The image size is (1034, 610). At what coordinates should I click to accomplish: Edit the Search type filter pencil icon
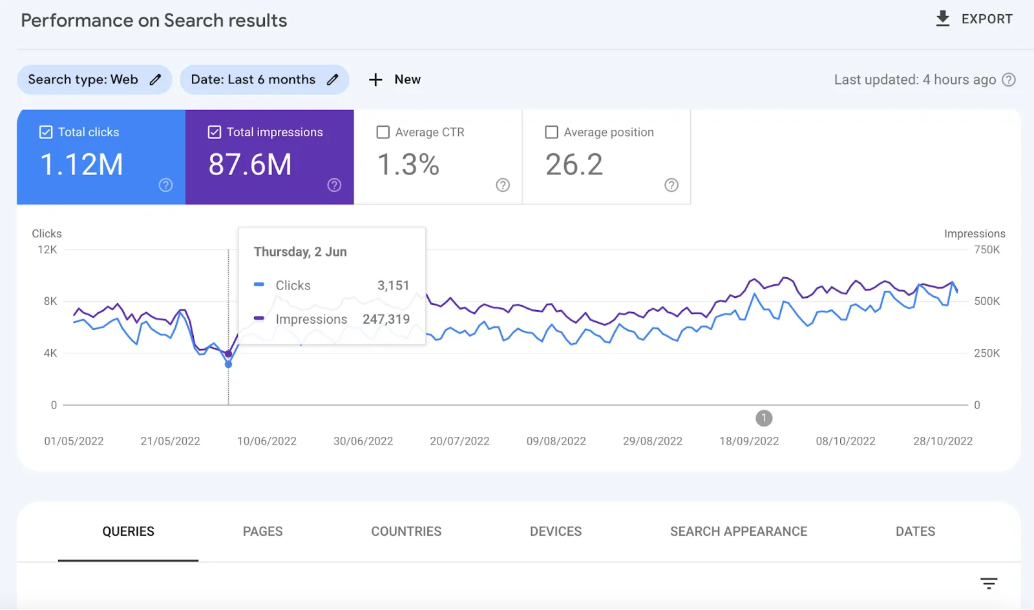click(155, 79)
